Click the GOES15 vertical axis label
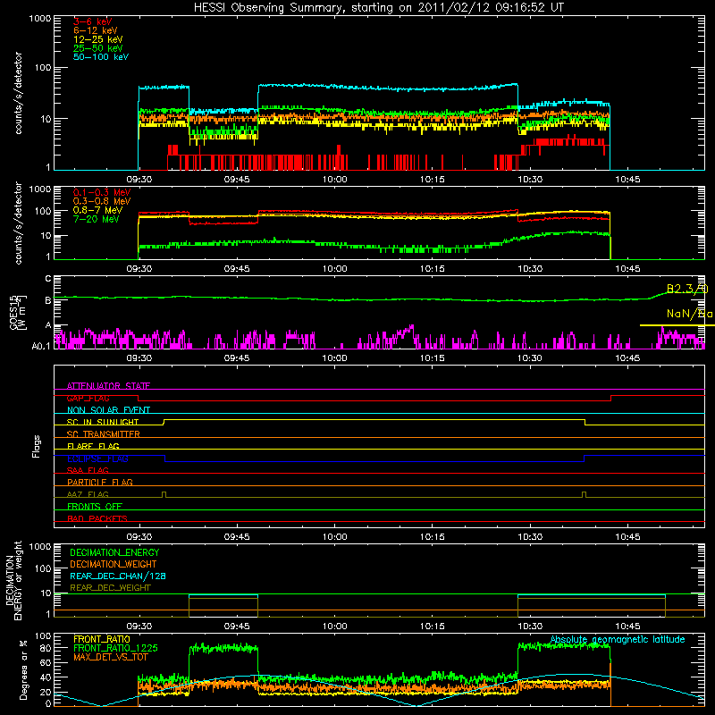Screen dimensions: 715x715 coord(18,313)
